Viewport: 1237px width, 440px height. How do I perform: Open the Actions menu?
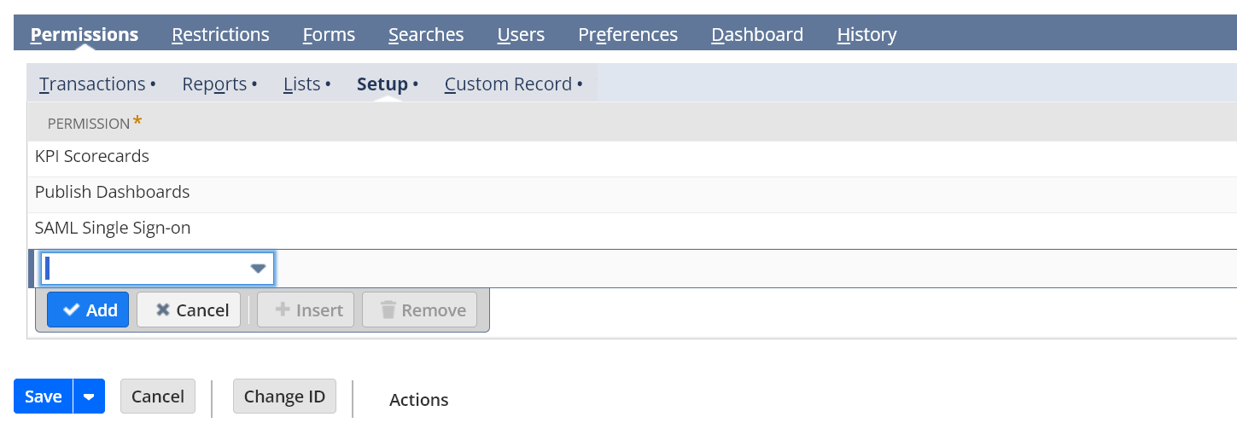click(418, 400)
